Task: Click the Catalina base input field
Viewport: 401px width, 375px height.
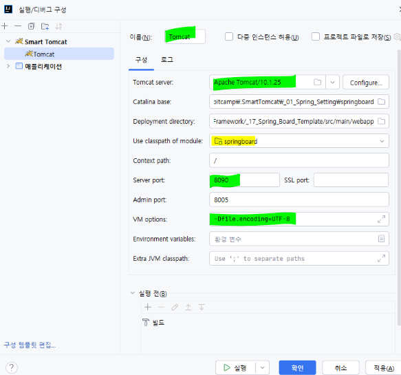Action: (299, 102)
